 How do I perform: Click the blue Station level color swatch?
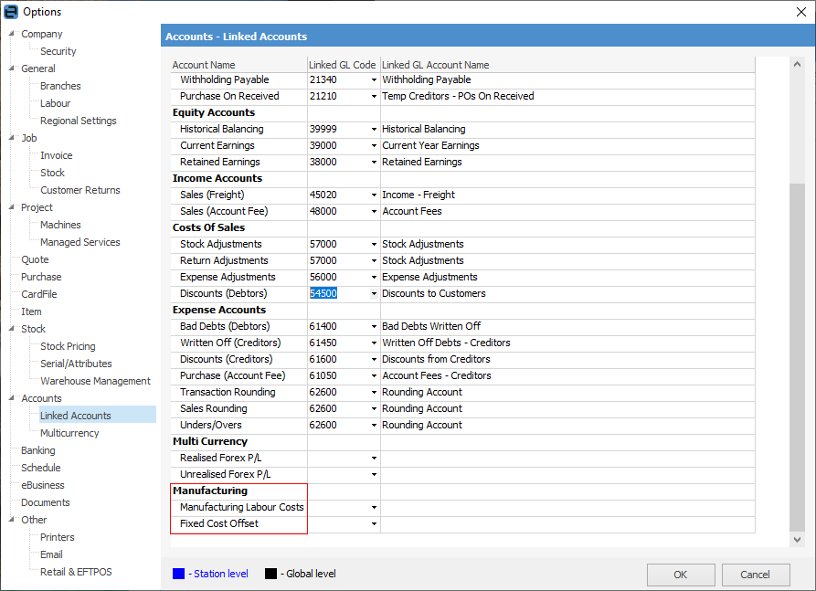[x=178, y=573]
